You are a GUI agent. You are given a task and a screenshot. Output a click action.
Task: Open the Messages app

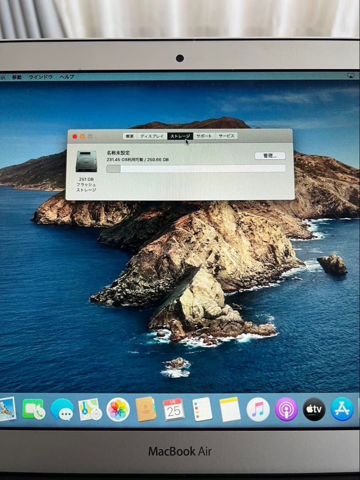pos(62,410)
